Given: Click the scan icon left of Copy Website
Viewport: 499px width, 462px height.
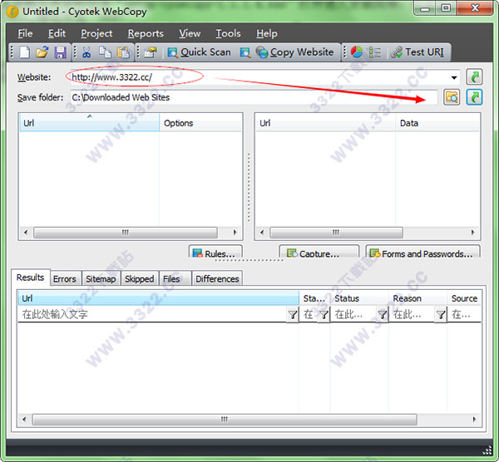Looking at the screenshot, I should click(245, 52).
